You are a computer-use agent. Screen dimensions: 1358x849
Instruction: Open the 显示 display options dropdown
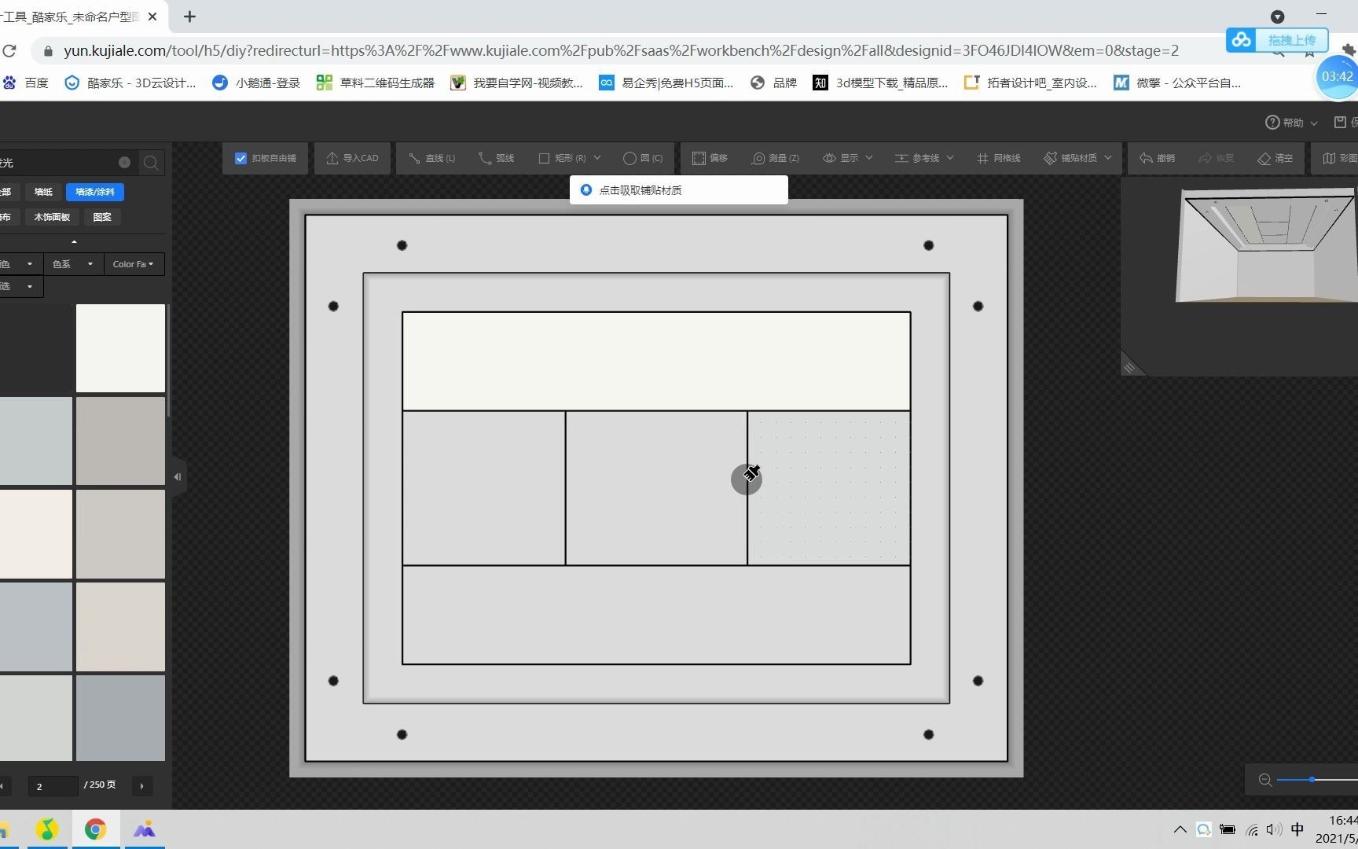[x=847, y=158]
